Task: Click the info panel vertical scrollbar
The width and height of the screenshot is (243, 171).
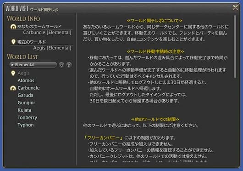Action: pyautogui.click(x=235, y=46)
